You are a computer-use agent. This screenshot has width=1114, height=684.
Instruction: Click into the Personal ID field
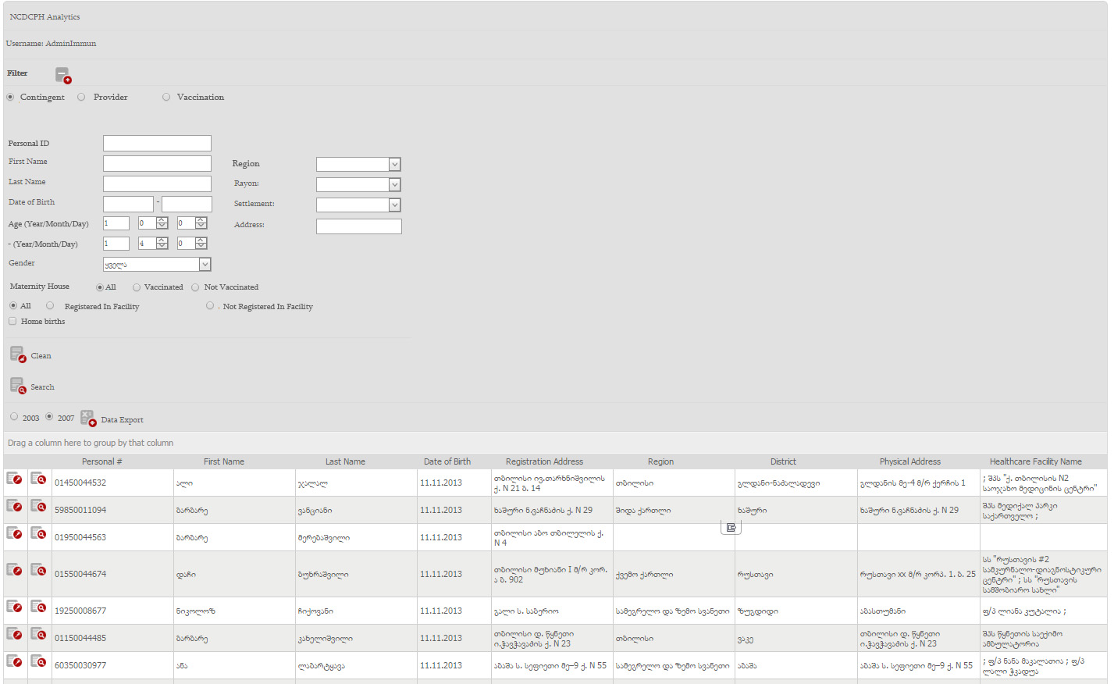[157, 144]
